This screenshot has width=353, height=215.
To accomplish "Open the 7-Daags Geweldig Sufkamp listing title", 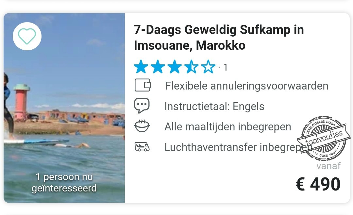I will click(x=219, y=37).
